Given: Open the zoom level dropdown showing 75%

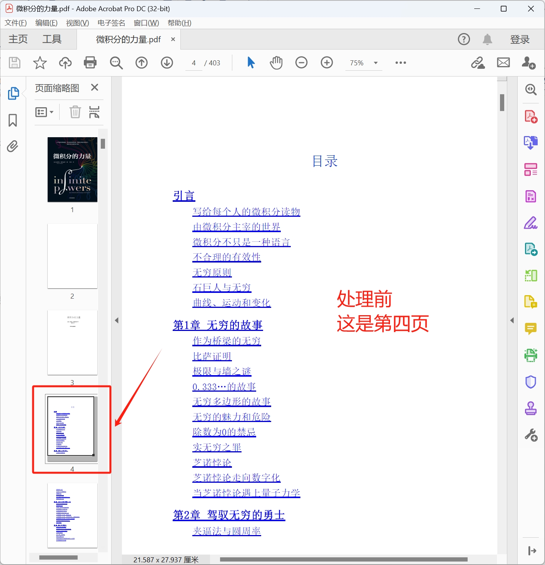Looking at the screenshot, I should click(x=363, y=63).
